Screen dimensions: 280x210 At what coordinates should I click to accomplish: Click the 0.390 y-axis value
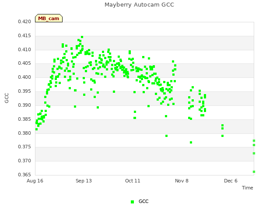point(24,105)
